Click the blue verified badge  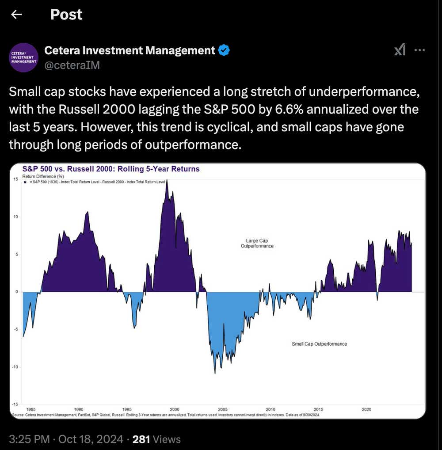224,50
